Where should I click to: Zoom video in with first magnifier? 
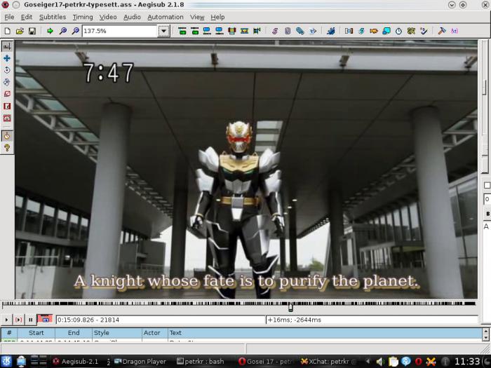(x=63, y=31)
